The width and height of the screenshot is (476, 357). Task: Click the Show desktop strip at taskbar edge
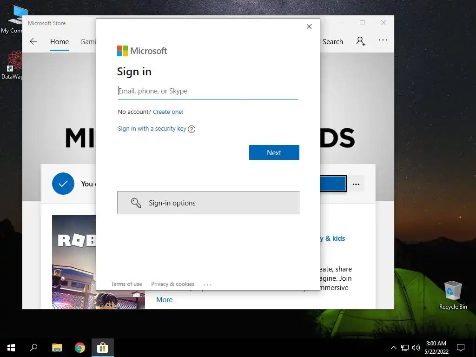(475, 348)
